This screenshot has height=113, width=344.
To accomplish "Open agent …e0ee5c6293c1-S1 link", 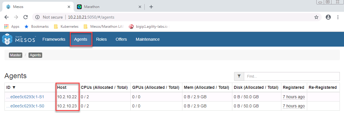I will point(25,97).
